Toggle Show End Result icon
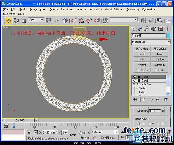Image resolution: width=174 pixels, height=145 pixels. [143, 100]
